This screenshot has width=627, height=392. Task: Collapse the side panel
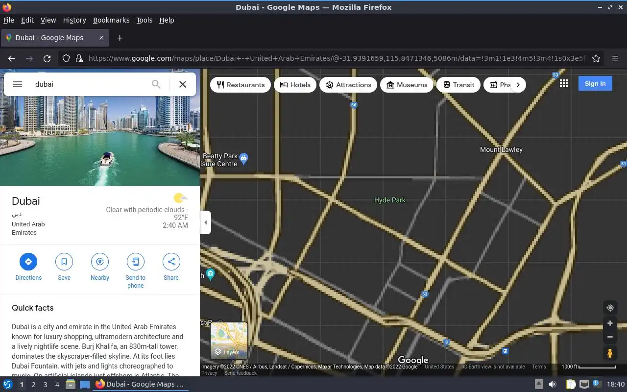point(206,222)
